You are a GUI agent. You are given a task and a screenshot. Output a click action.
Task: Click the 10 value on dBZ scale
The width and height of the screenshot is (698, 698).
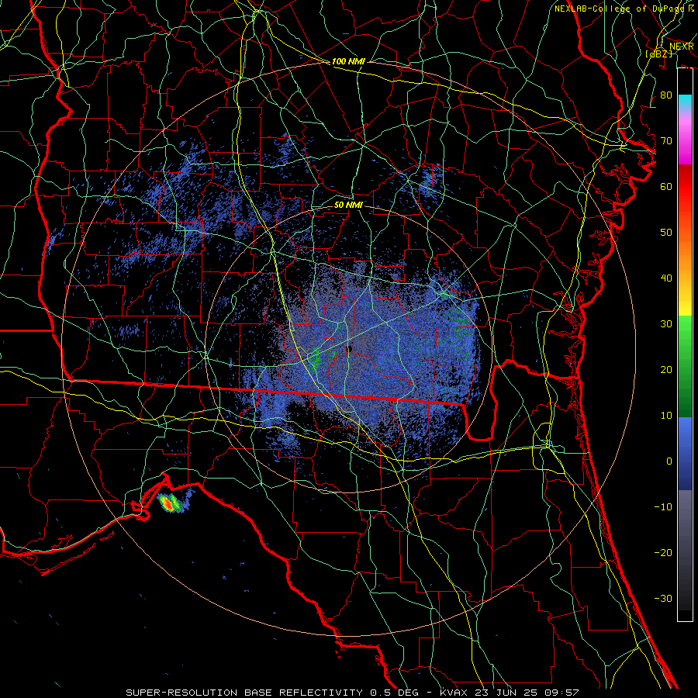[x=666, y=416]
